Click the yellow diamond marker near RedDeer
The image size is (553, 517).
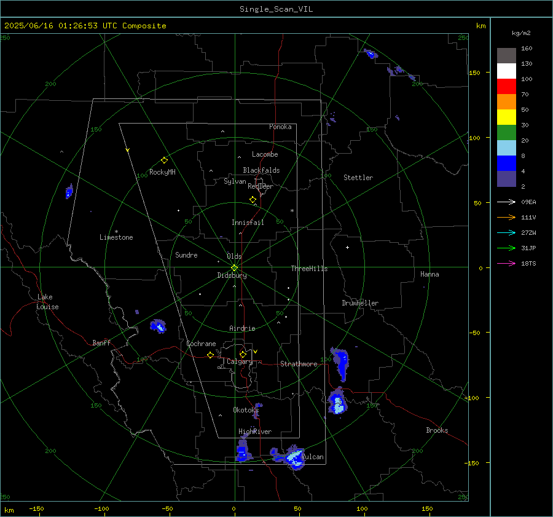point(253,200)
